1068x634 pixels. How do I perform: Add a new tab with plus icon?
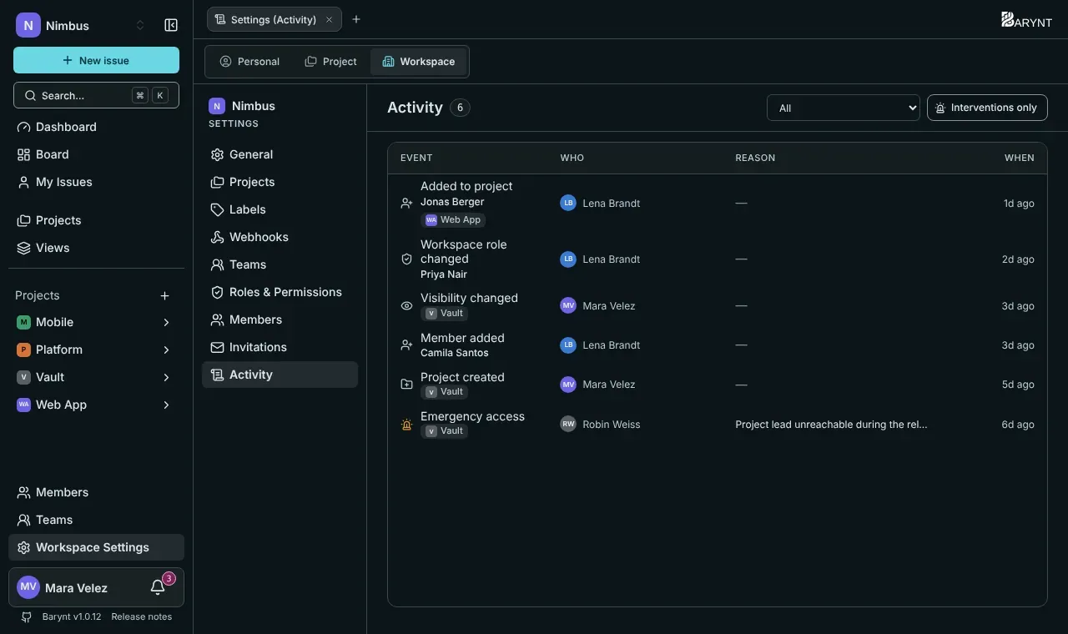356,19
